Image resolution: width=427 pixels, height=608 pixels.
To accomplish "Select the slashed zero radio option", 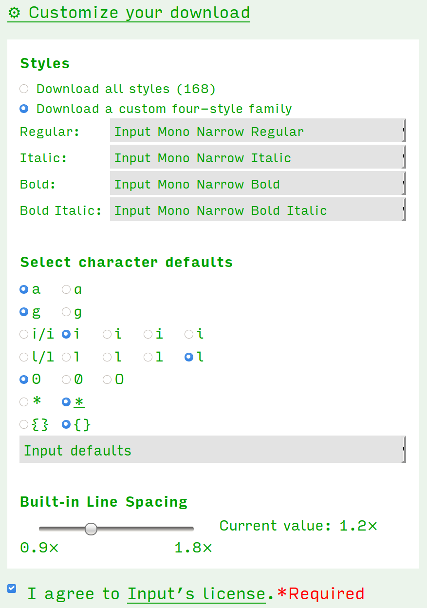I will point(66,380).
